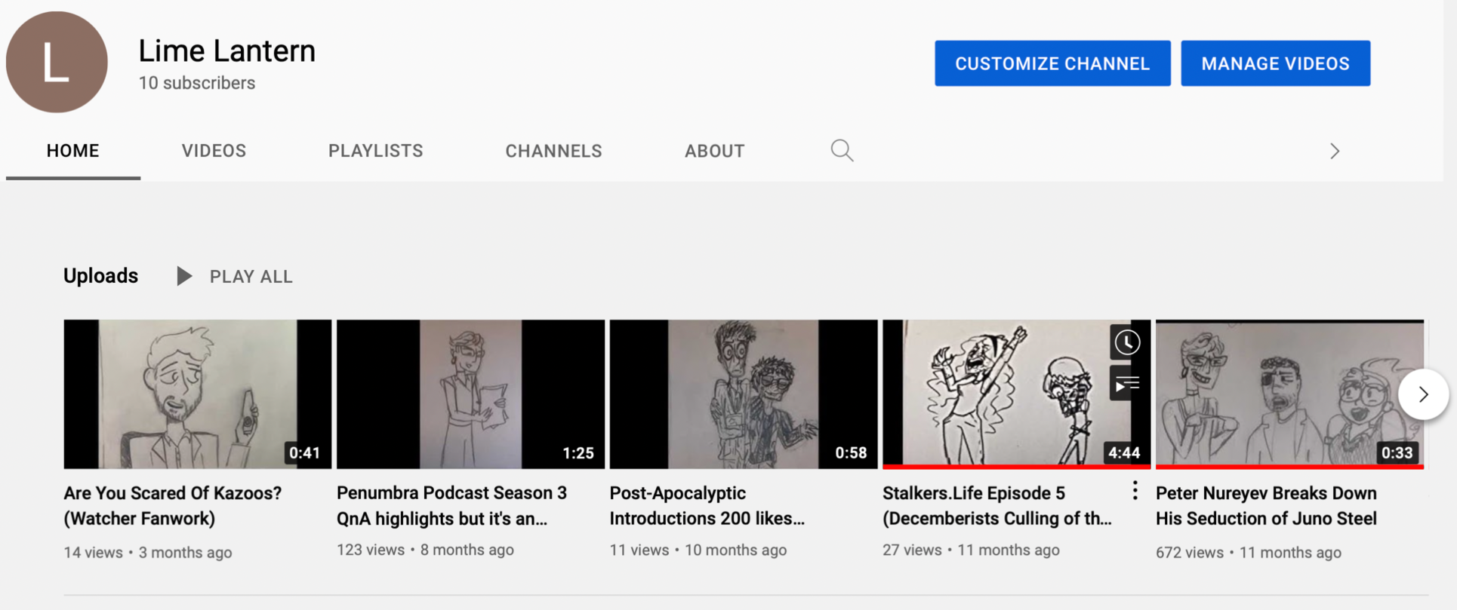Go to the About tab
This screenshot has width=1457, height=610.
click(714, 151)
